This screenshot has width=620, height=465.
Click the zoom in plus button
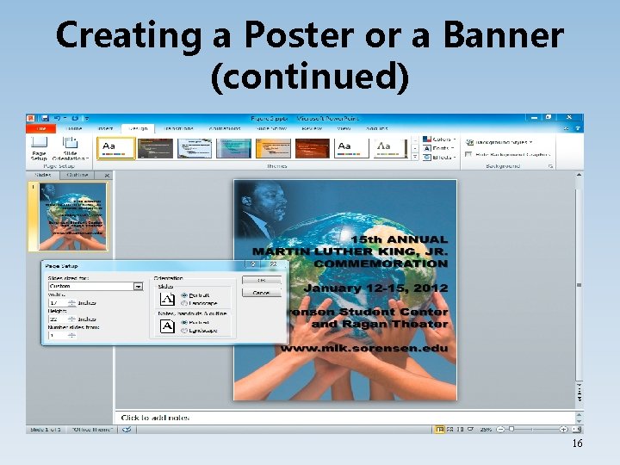pos(563,430)
